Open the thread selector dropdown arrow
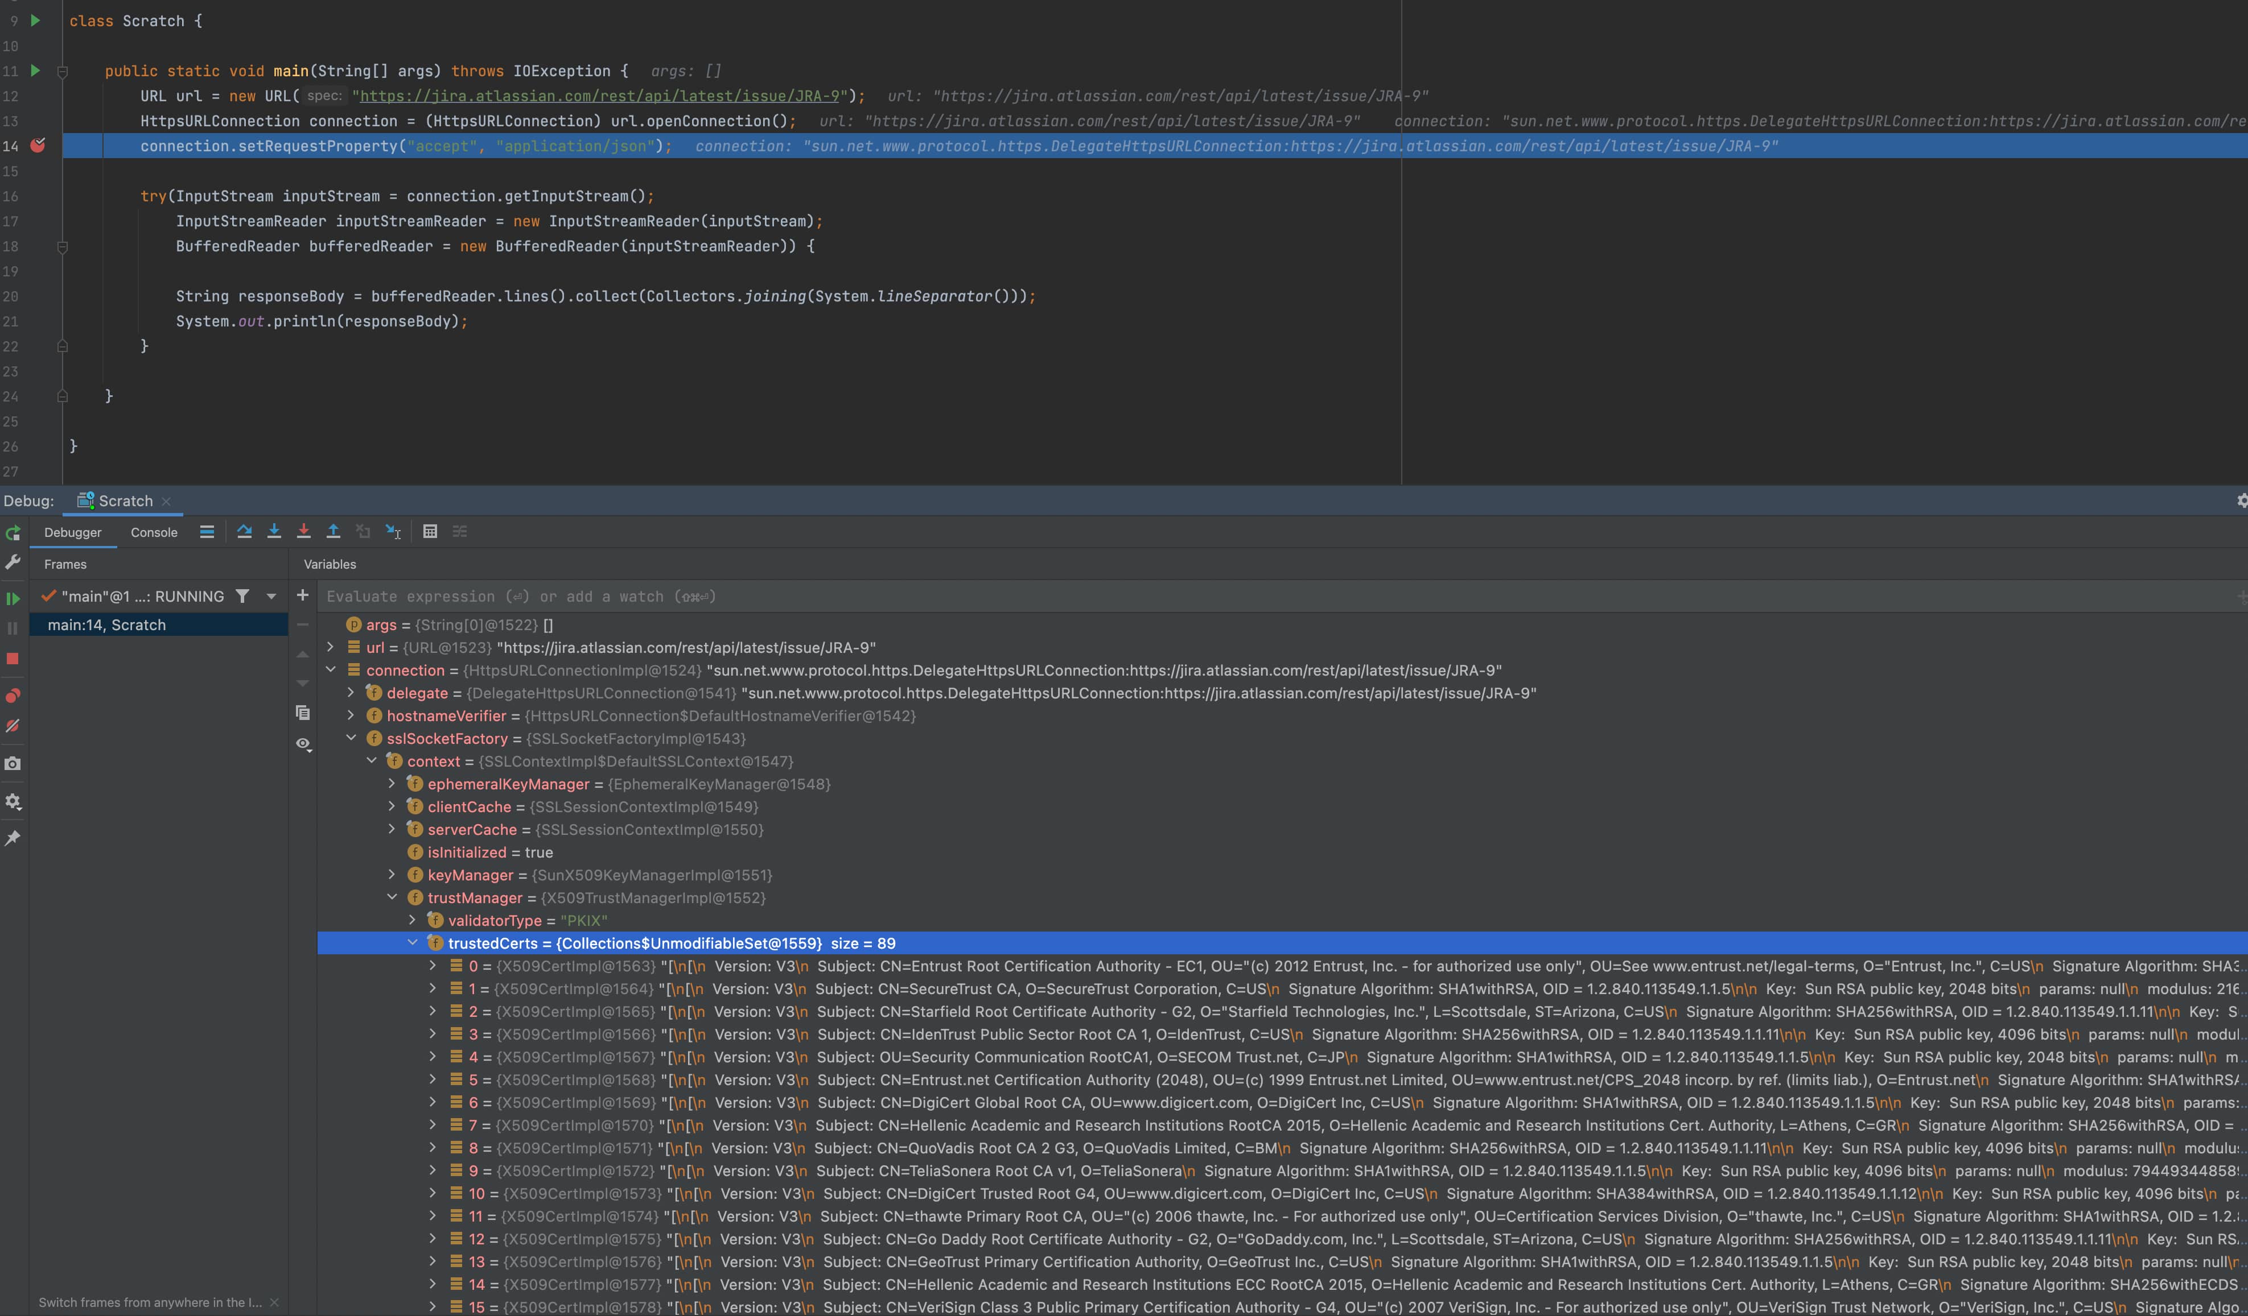Screen dimensions: 2248x1316 (271, 595)
